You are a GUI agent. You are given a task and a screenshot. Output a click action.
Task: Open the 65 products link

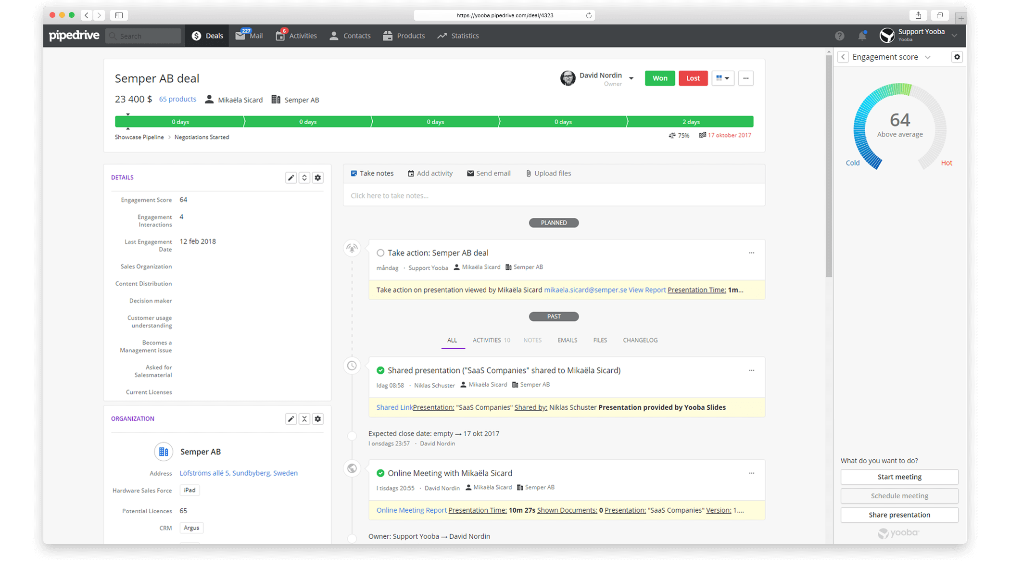coord(177,99)
